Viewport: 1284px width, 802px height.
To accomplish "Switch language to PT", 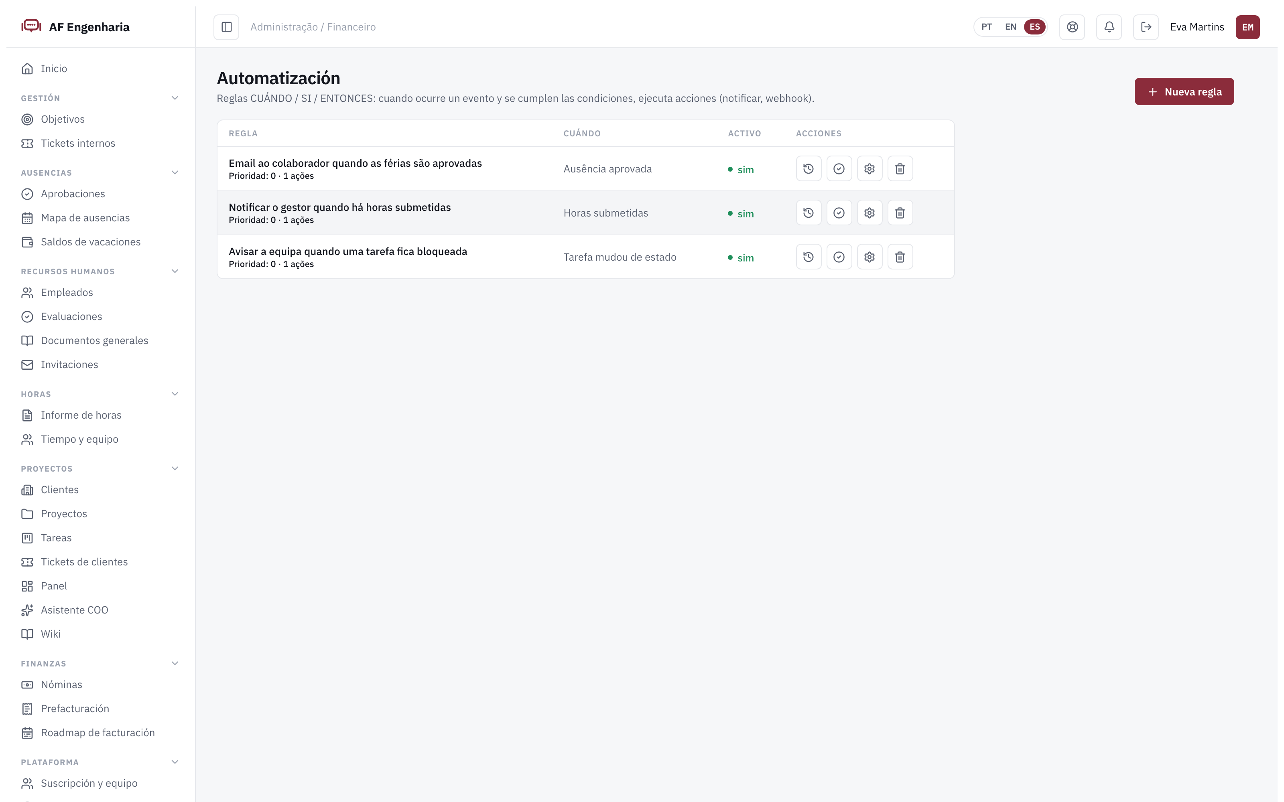I will (x=986, y=27).
